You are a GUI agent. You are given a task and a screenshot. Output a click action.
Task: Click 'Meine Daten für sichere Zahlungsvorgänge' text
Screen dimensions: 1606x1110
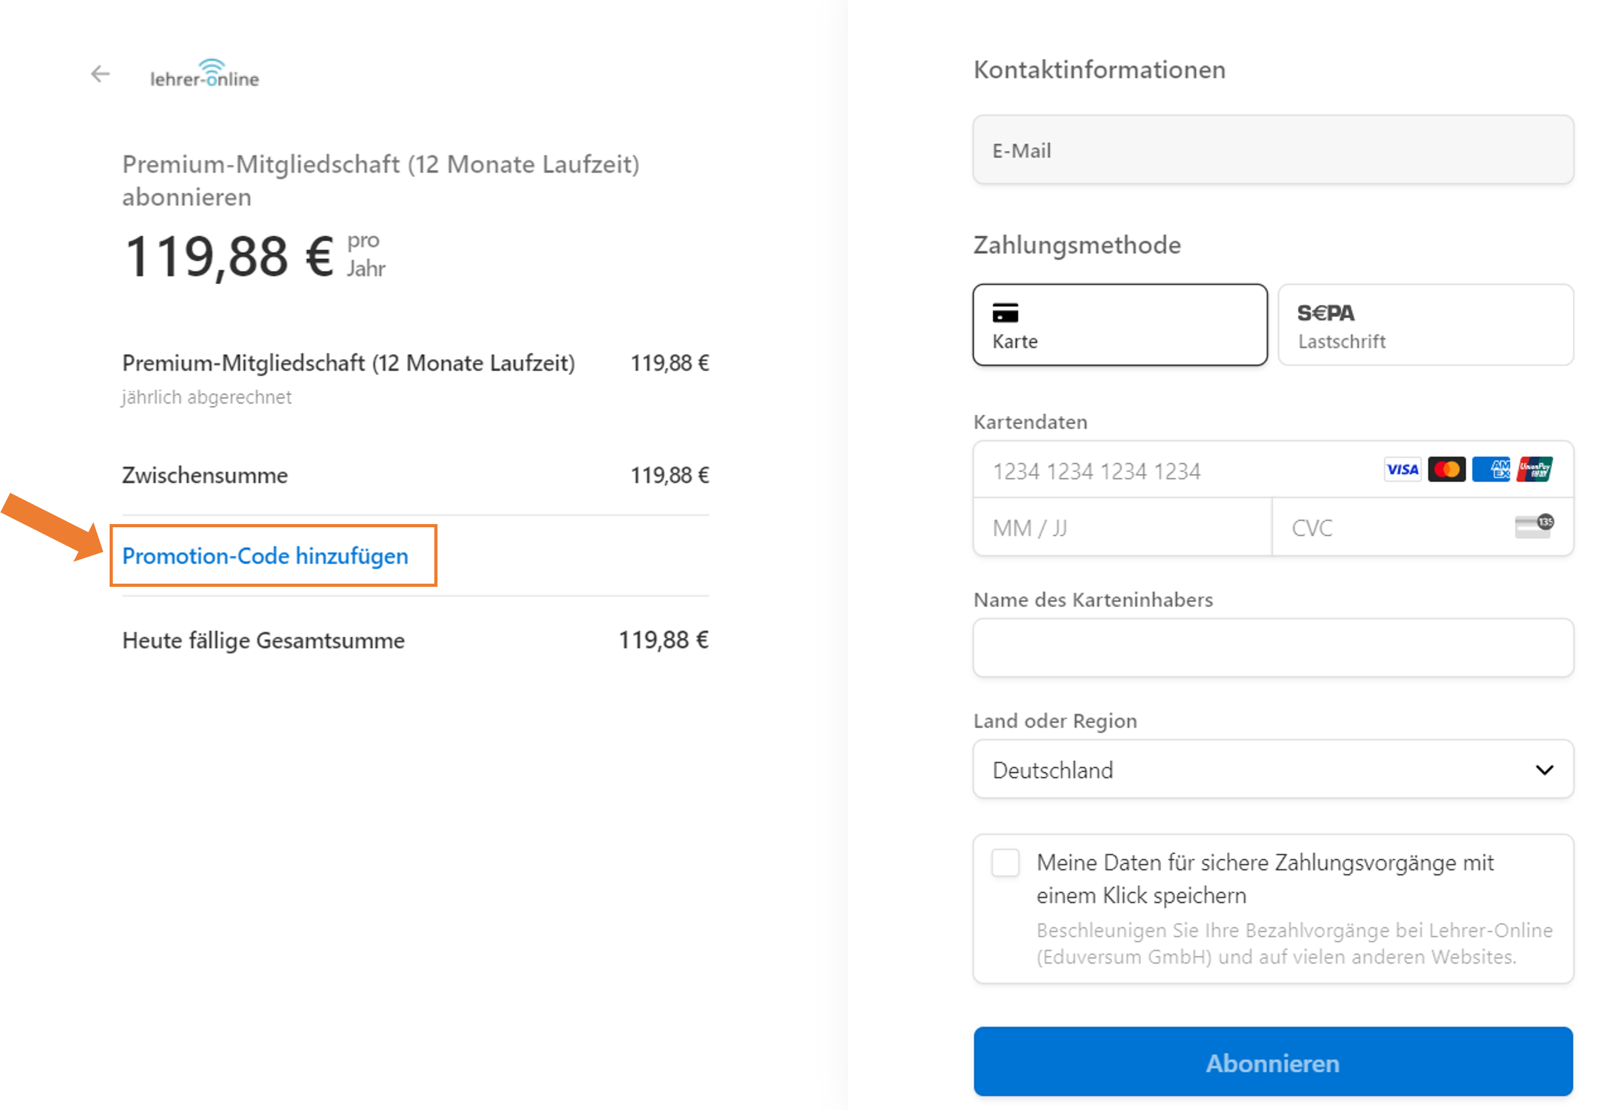[x=1264, y=879]
